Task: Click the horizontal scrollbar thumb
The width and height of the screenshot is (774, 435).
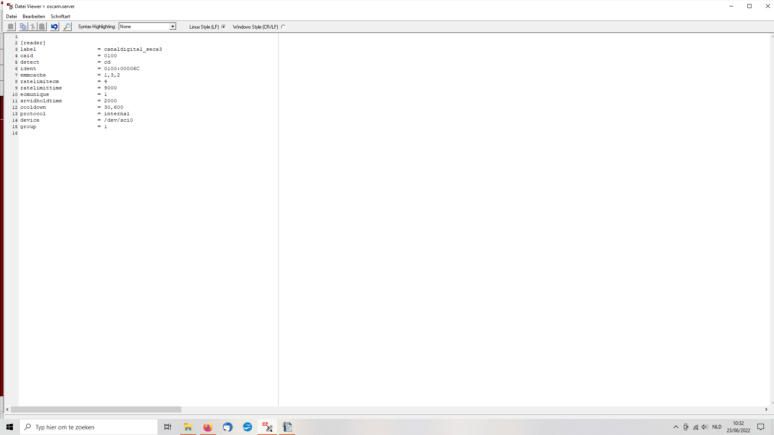Action: pyautogui.click(x=96, y=409)
